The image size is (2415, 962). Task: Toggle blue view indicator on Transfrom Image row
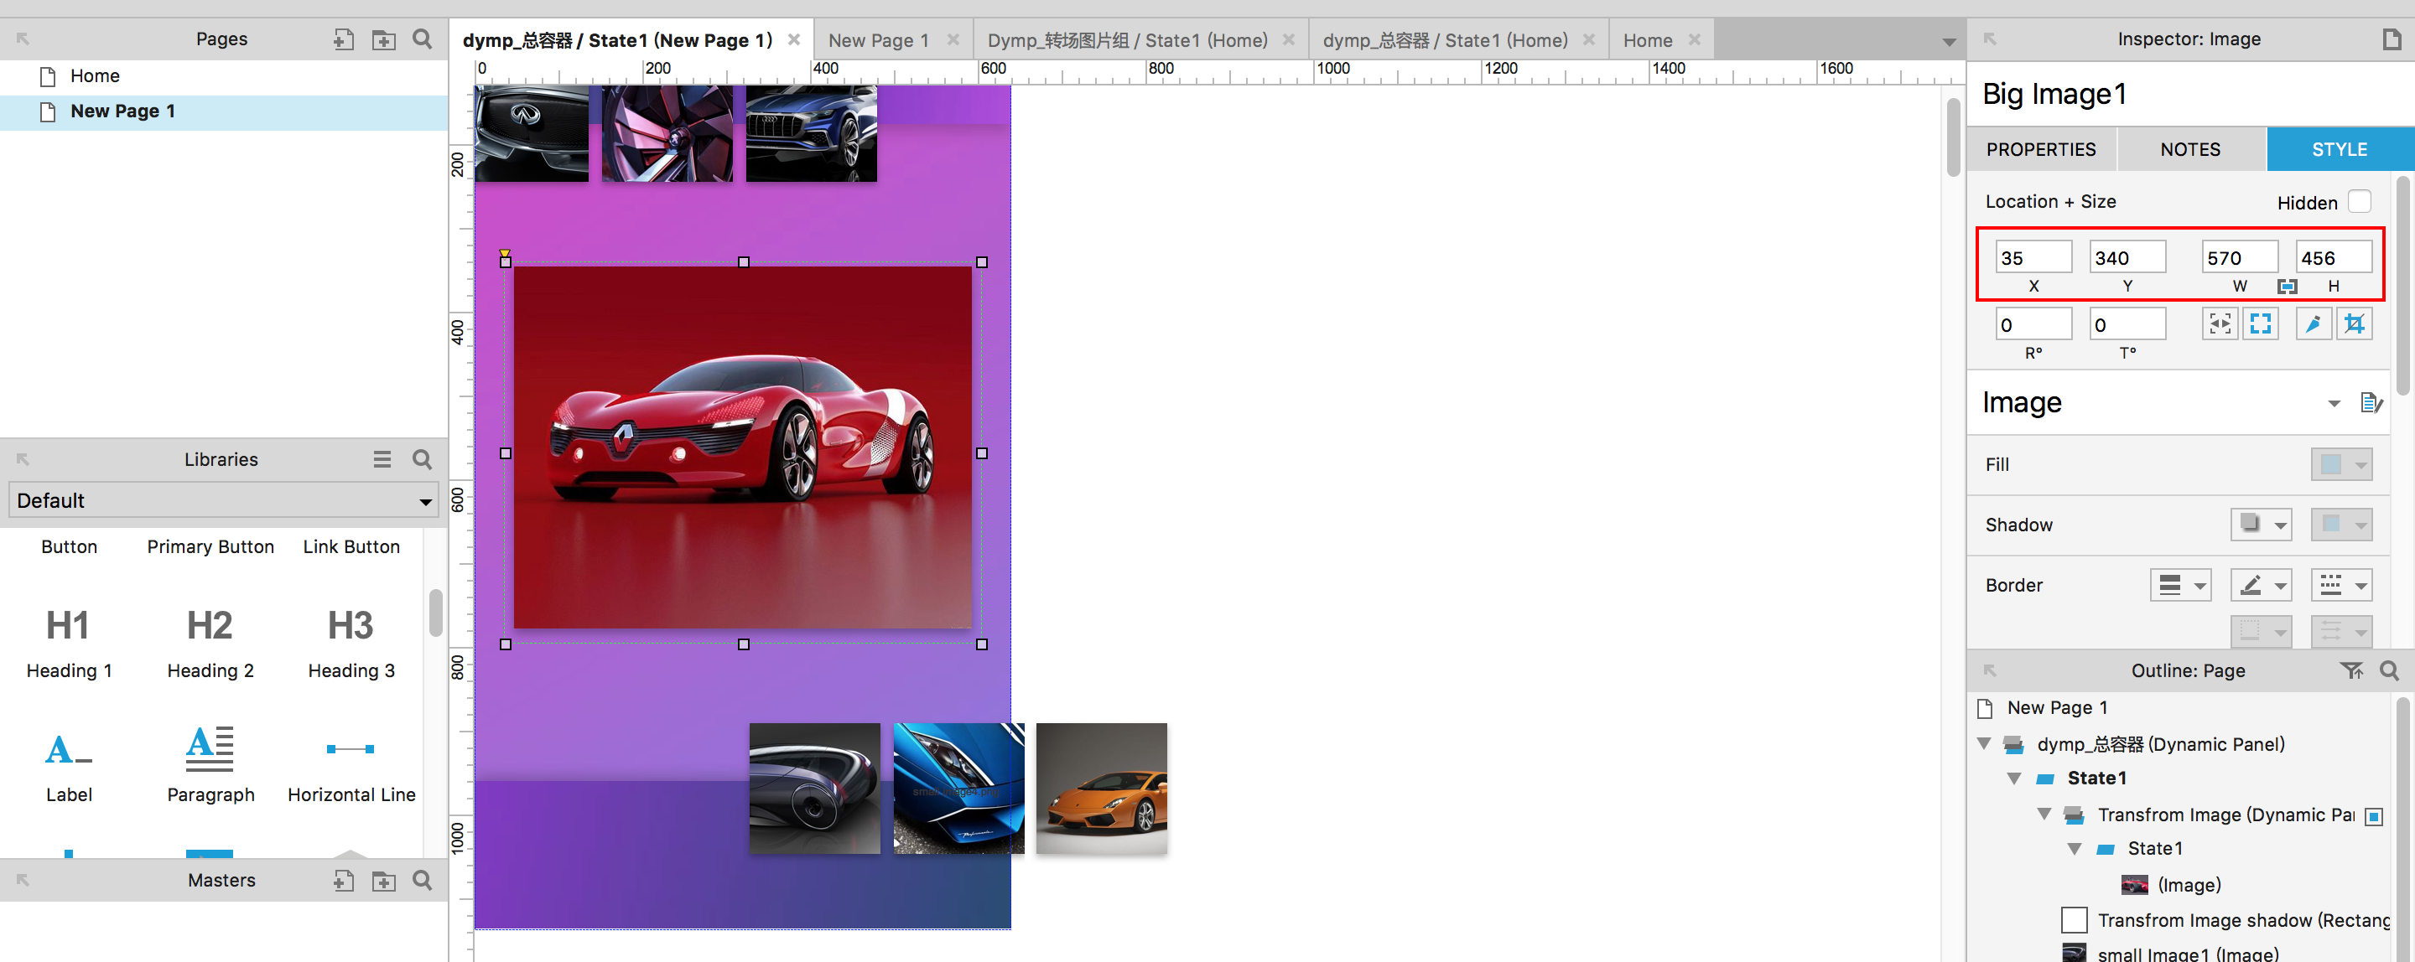tap(2374, 817)
